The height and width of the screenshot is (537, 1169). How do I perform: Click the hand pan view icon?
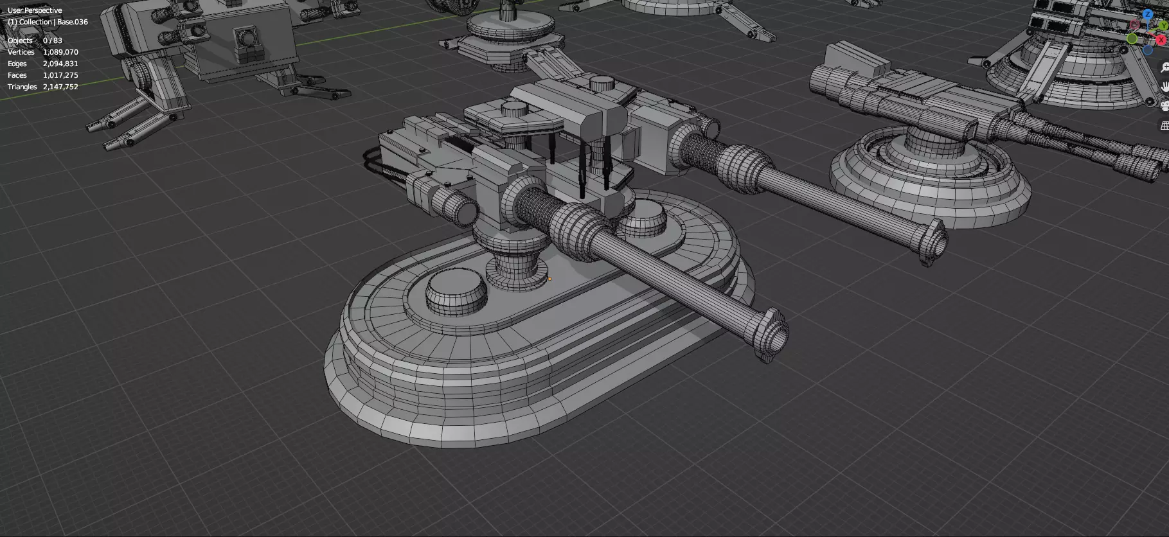point(1165,87)
